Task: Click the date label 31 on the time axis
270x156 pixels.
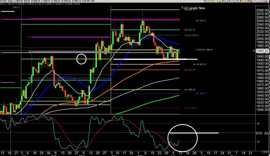Action: (x=229, y=153)
